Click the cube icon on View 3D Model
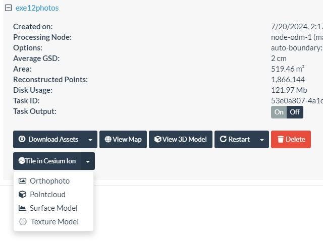Image resolution: width=323 pixels, height=241 pixels. pyautogui.click(x=157, y=139)
